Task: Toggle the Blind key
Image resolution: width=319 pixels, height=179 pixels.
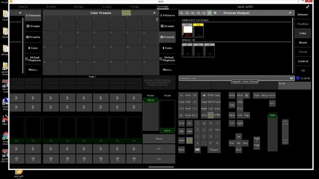Action: pos(240,95)
